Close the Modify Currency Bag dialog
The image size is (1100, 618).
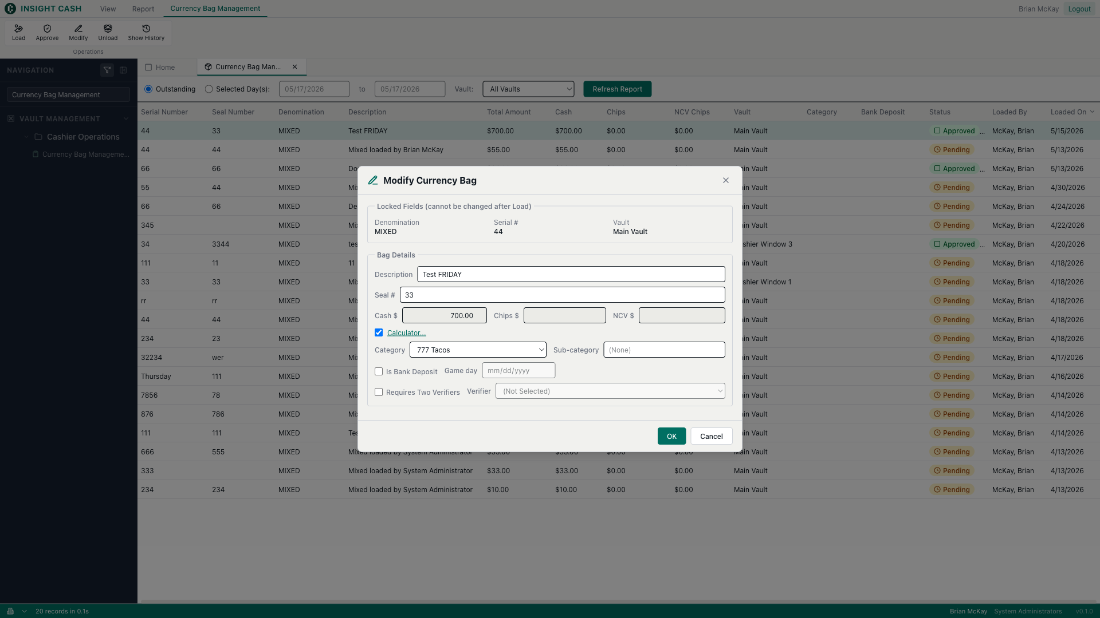(x=726, y=180)
